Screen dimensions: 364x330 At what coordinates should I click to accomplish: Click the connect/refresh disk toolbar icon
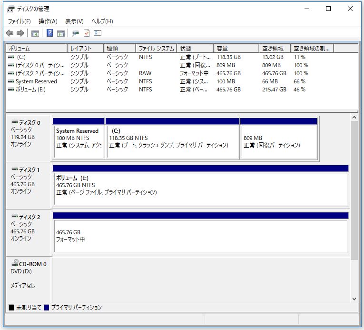75,33
